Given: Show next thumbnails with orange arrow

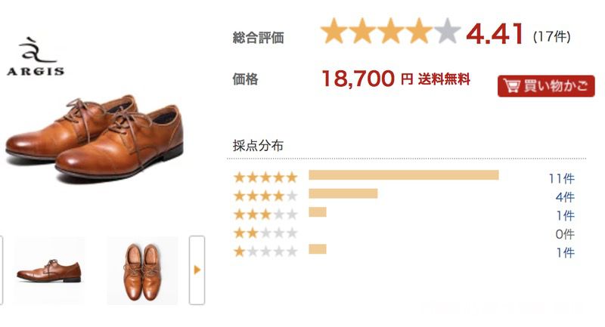Looking at the screenshot, I should click(x=197, y=270).
